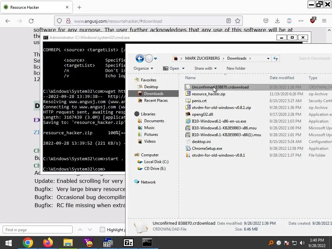Launch Chrome from the taskbar
332x249 pixels.
28,243
